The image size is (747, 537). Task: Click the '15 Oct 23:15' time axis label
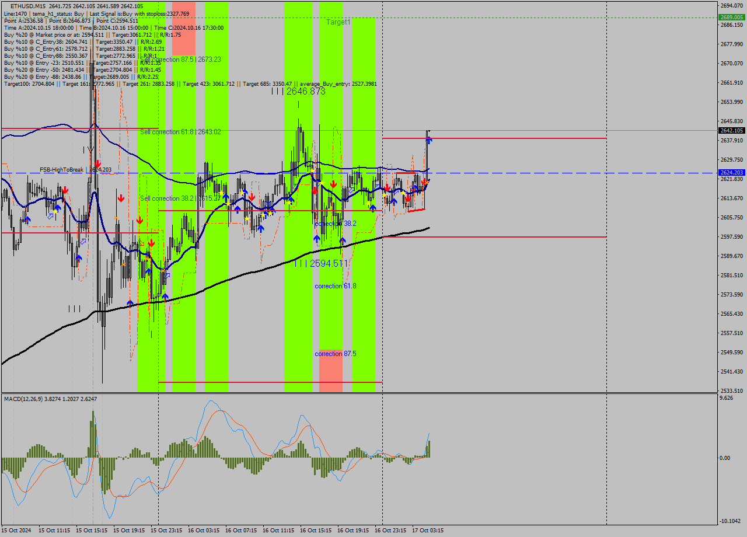click(x=166, y=531)
